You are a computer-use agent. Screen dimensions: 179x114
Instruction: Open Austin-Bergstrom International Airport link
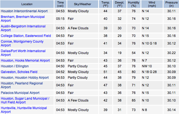click(x=23, y=26)
